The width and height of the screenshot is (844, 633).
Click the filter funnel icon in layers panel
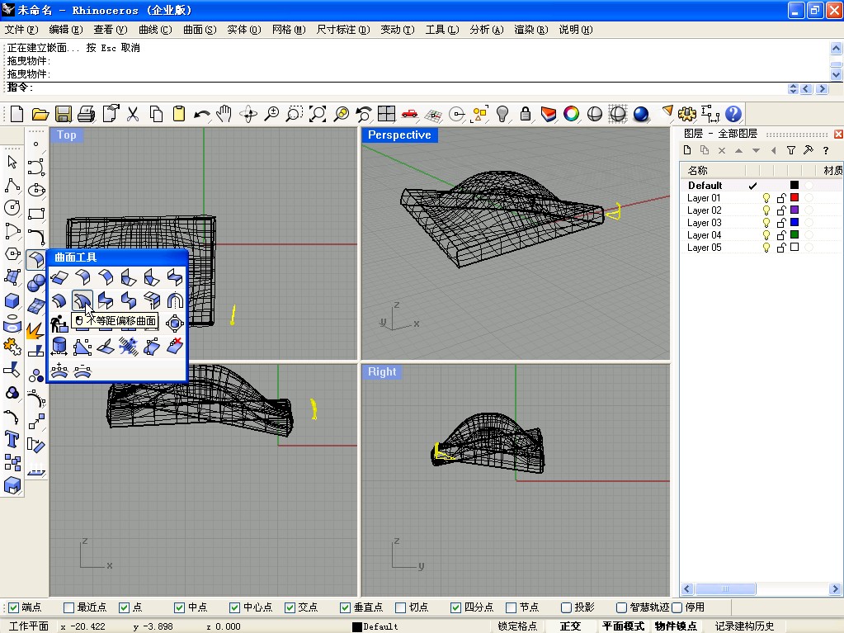[x=790, y=150]
